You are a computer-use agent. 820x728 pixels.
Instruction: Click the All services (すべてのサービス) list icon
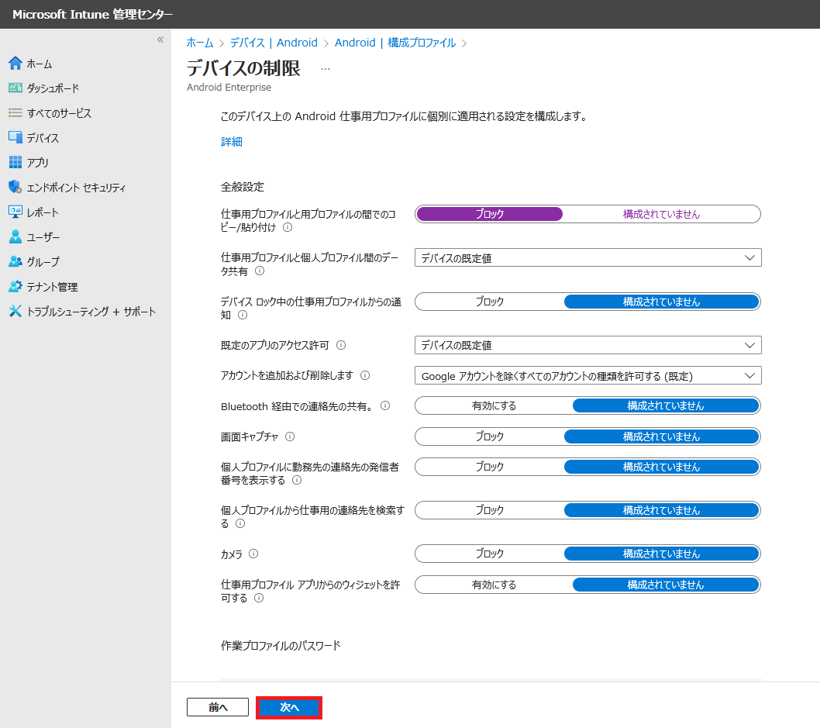16,113
